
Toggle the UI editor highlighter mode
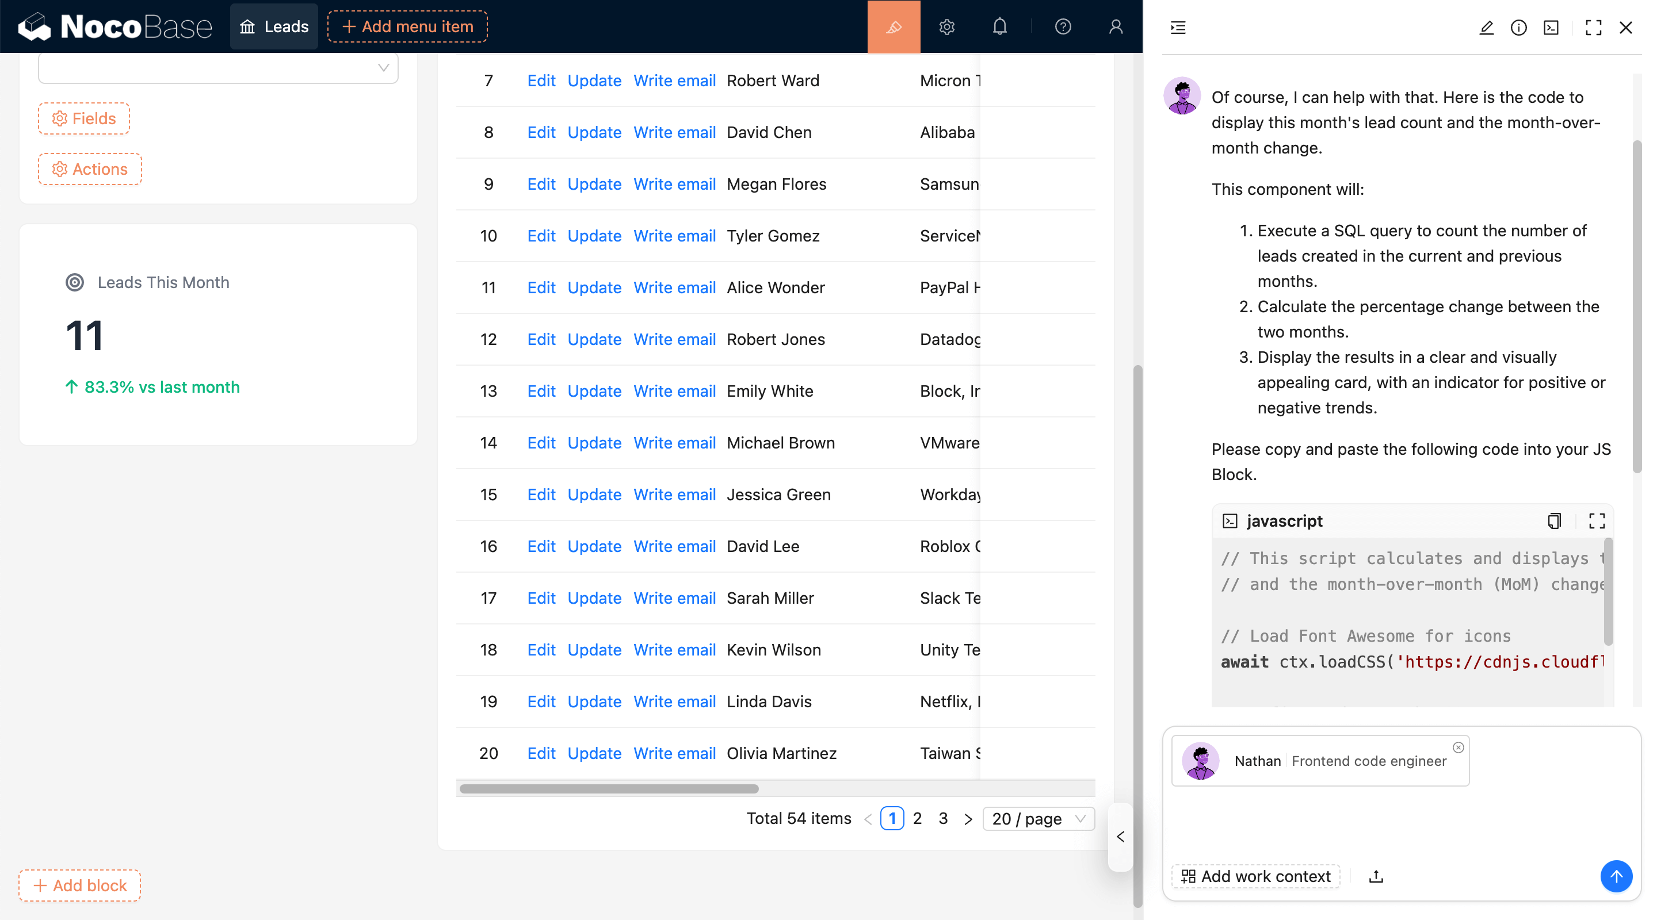point(894,26)
